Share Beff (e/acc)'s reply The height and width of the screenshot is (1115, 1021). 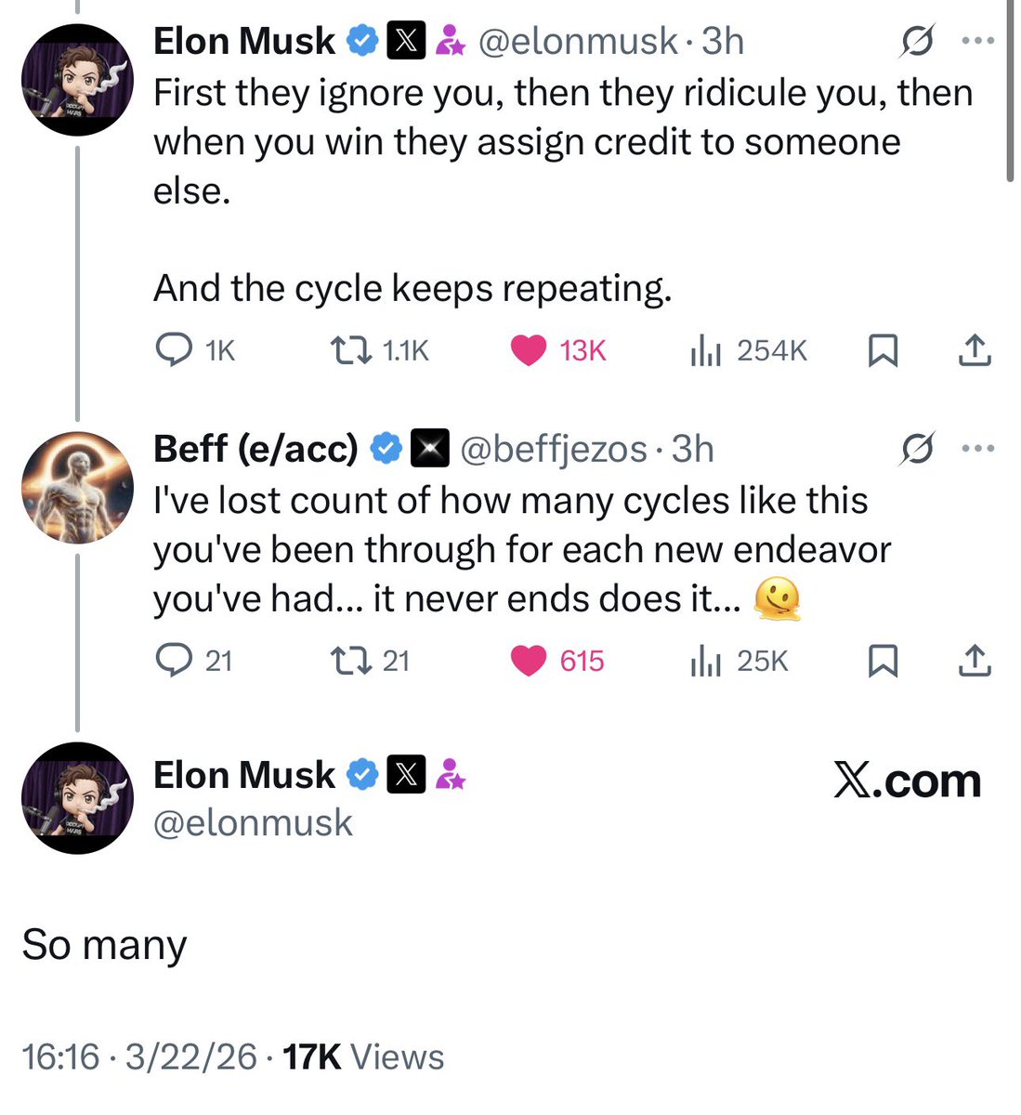tap(974, 661)
